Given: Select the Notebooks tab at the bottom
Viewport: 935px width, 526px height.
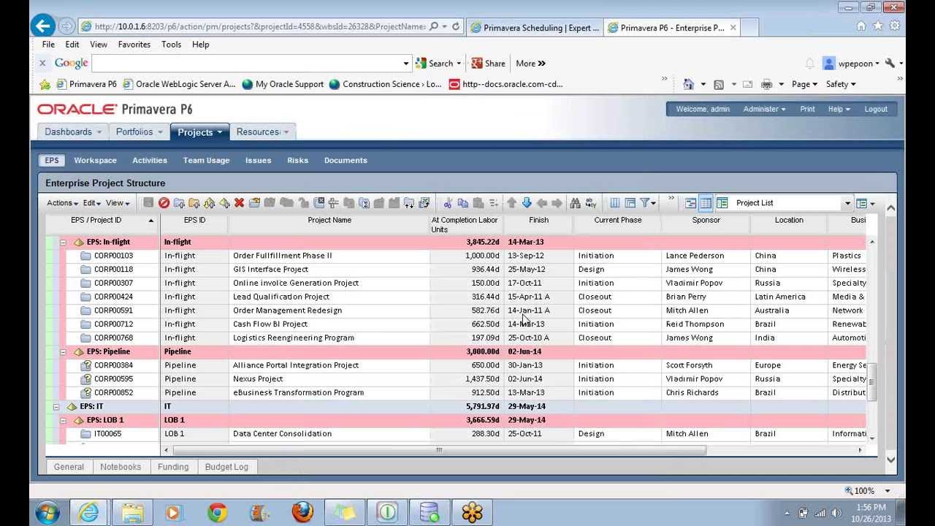Looking at the screenshot, I should (121, 467).
